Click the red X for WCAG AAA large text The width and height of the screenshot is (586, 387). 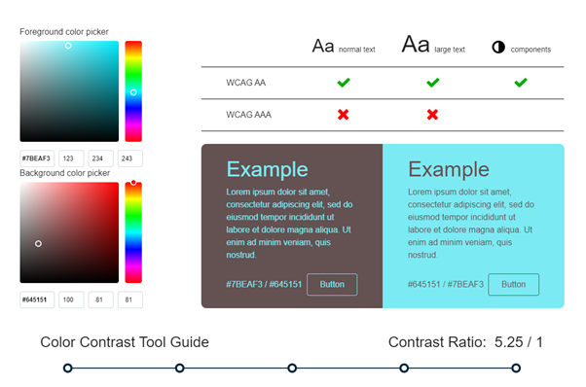click(x=432, y=115)
